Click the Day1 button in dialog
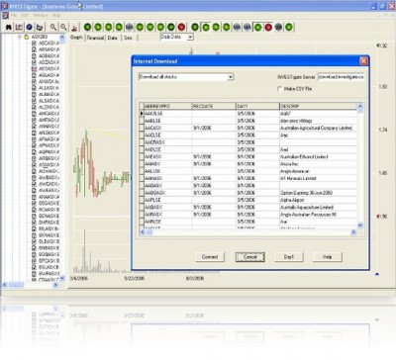Screen dimensions: 396x360 289,257
